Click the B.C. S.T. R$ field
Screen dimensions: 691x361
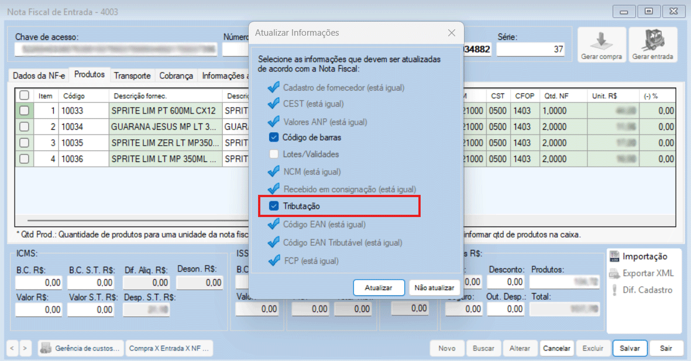pos(91,283)
